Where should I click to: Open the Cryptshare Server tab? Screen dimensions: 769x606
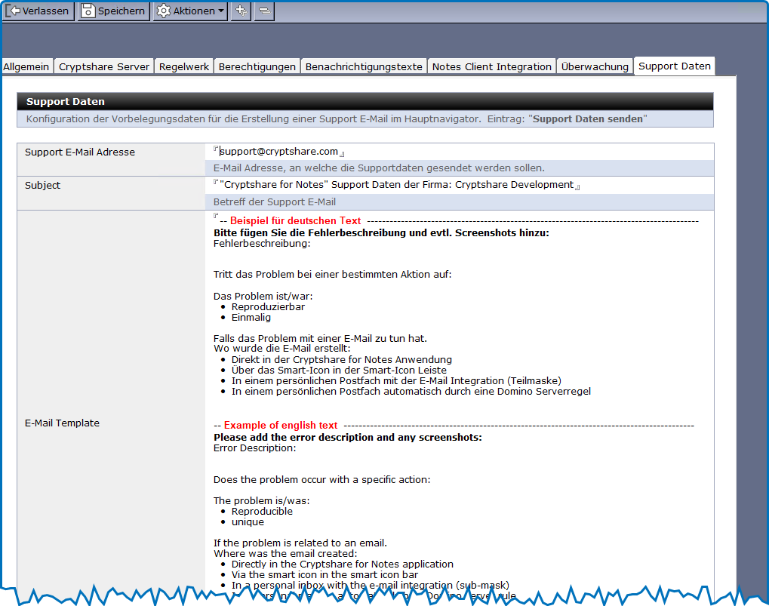click(104, 66)
